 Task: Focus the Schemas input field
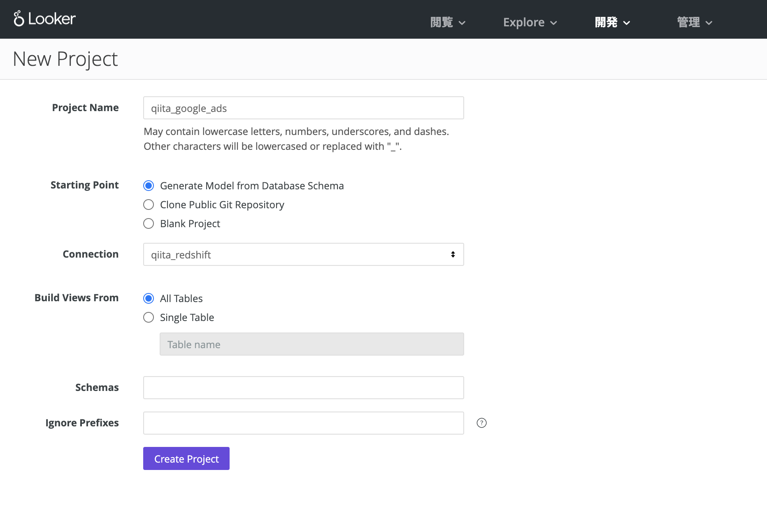[304, 388]
